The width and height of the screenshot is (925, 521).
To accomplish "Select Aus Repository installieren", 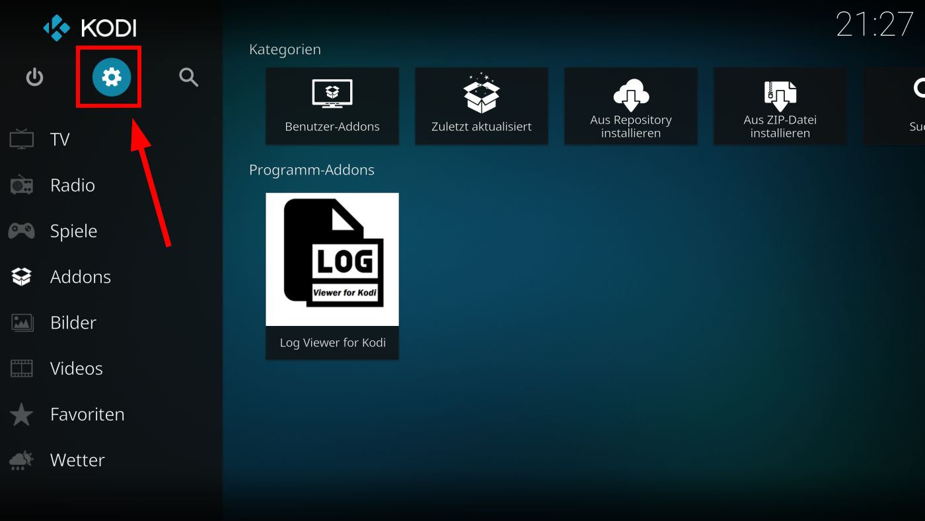I will (x=631, y=106).
